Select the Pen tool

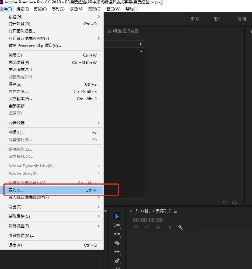click(117, 261)
